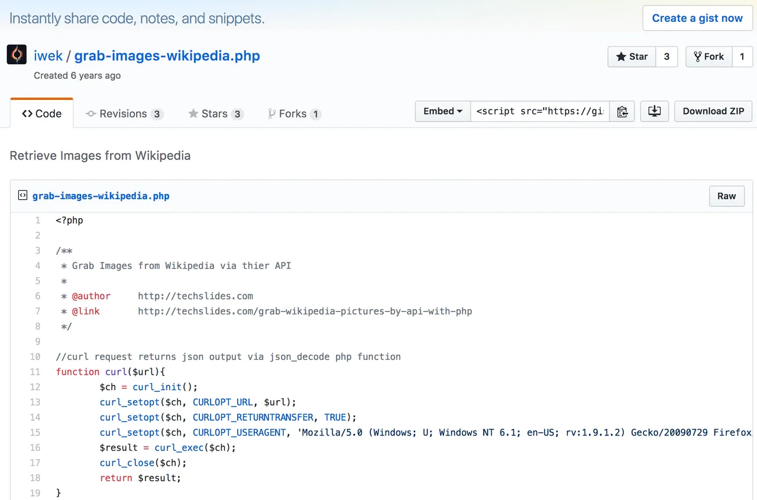This screenshot has width=757, height=500.
Task: Click the file code icon beside grab-images-wikipedia.php
Action: coord(22,196)
